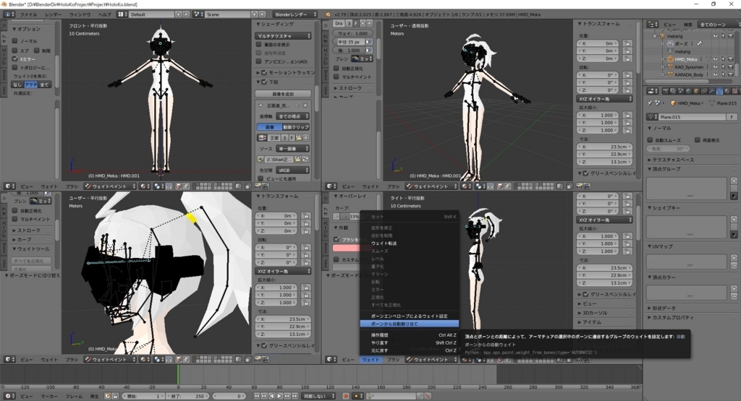741x401 pixels.
Task: Select the なし zero-weights button
Action: click(17, 85)
